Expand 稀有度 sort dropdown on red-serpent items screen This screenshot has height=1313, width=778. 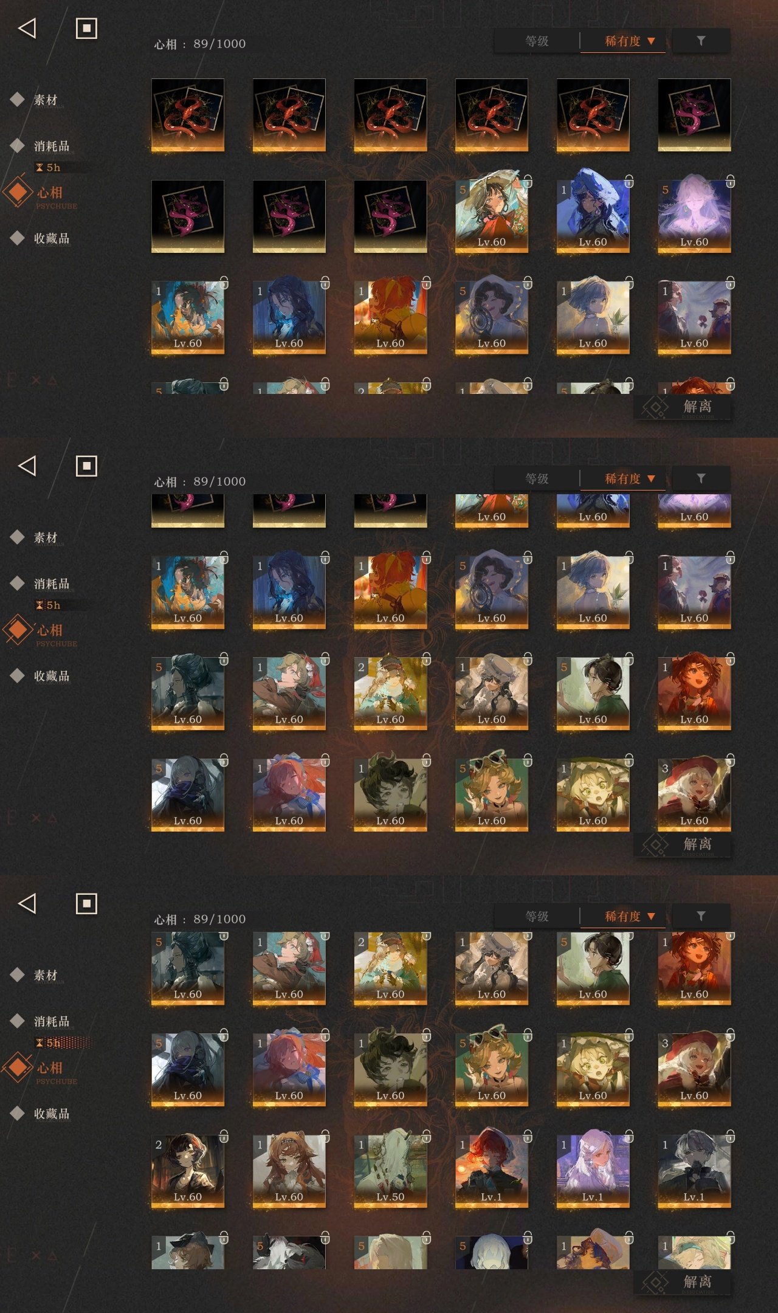629,41
